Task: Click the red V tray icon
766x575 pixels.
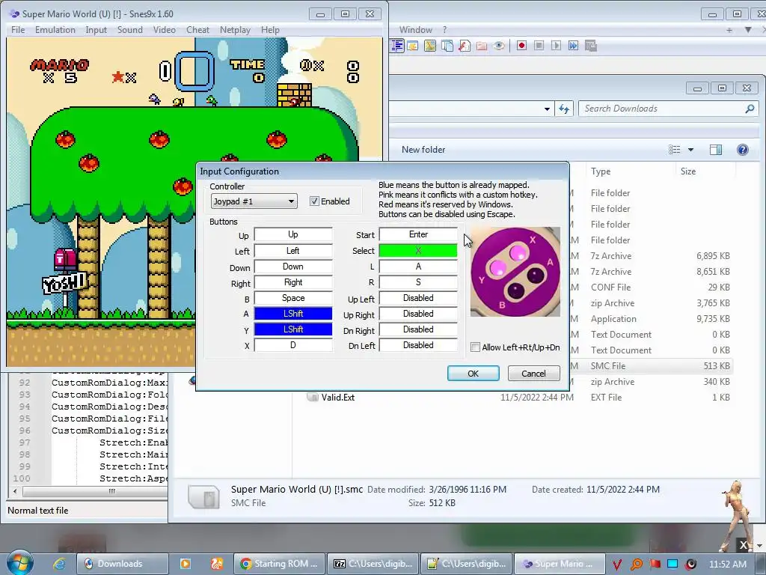Action: [x=617, y=565]
